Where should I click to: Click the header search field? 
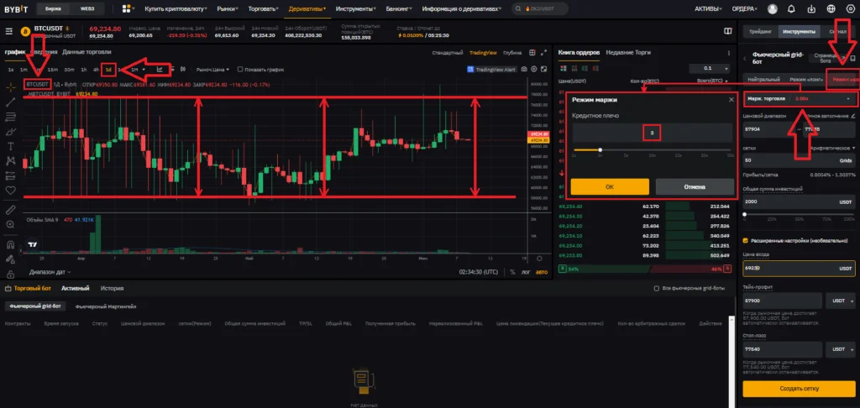540,8
